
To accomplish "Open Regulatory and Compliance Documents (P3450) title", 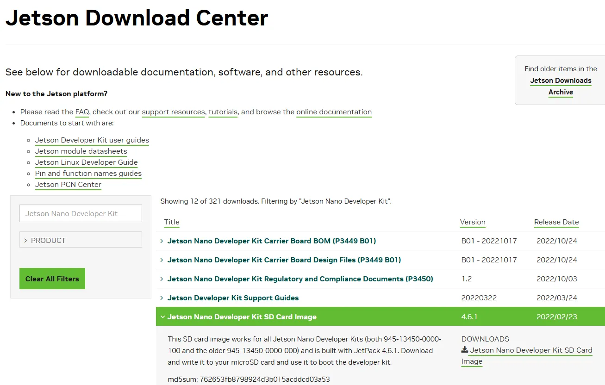I will click(300, 279).
